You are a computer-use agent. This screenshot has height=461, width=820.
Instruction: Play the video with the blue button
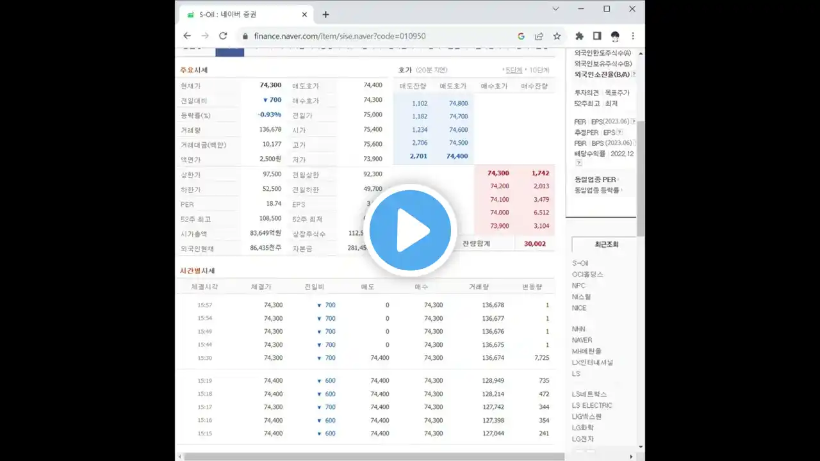pos(410,230)
